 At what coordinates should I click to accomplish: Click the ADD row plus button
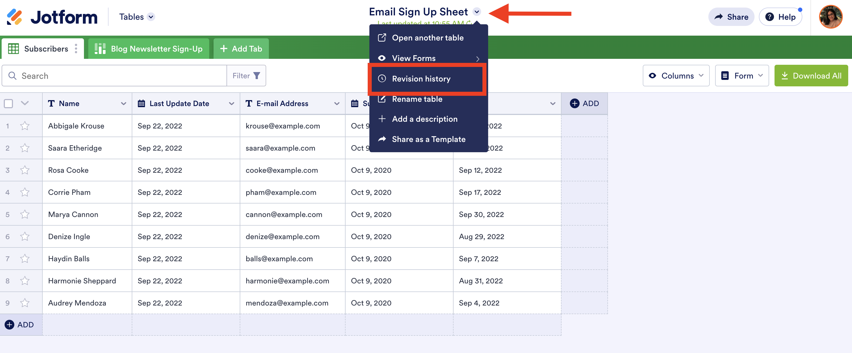point(10,325)
